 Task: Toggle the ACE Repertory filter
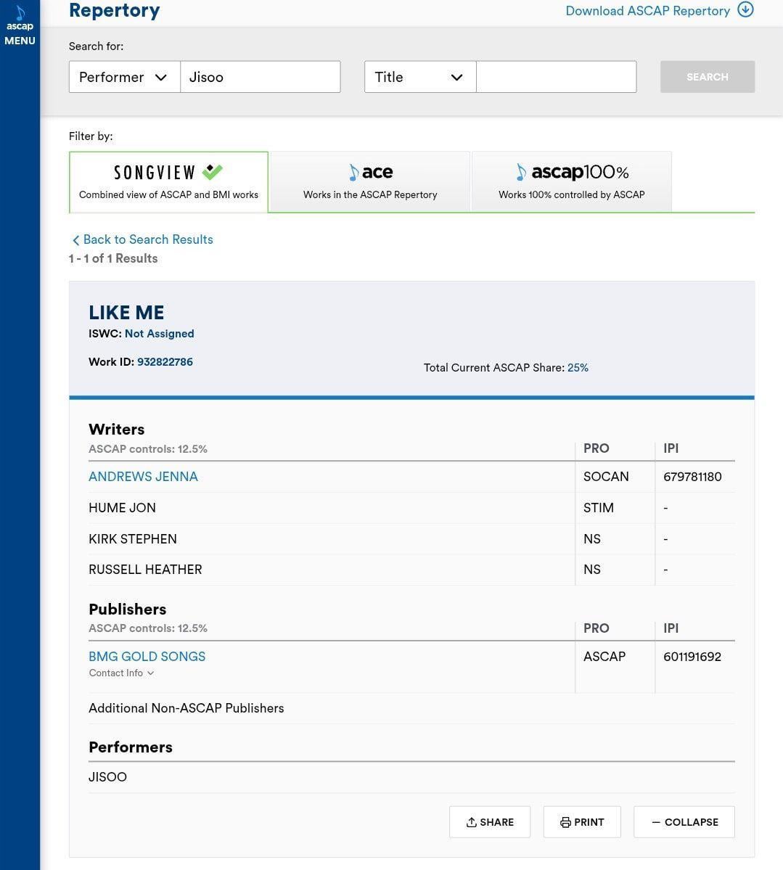pos(370,181)
